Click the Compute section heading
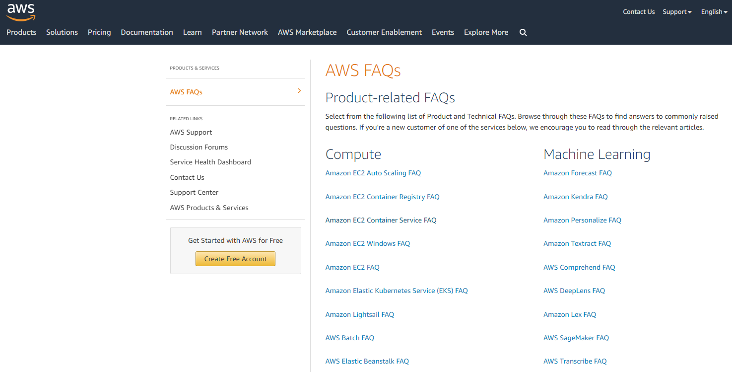732x372 pixels. pyautogui.click(x=353, y=154)
